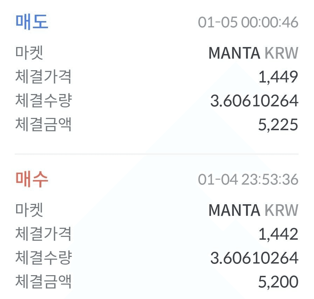
Task: Click the sell order's 3.60610264 quantity value
Action: (254, 101)
